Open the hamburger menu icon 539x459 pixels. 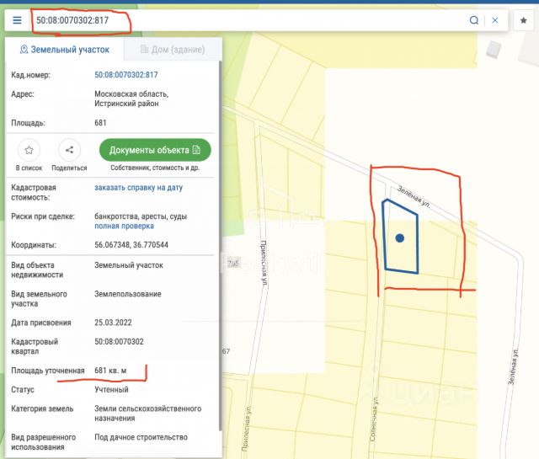pos(17,20)
